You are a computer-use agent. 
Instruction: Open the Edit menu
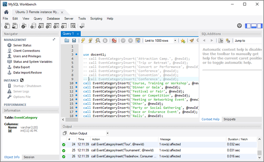[x=15, y=19]
